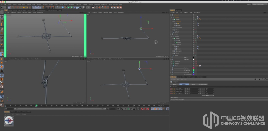Click the Undo arrow in the top toolbar
The height and width of the screenshot is (131, 268).
2,7
